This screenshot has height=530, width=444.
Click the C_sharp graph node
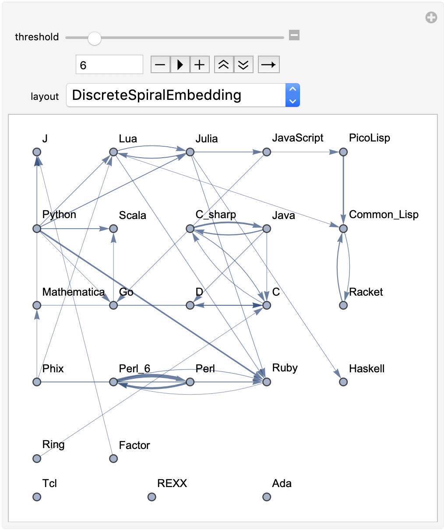(190, 229)
